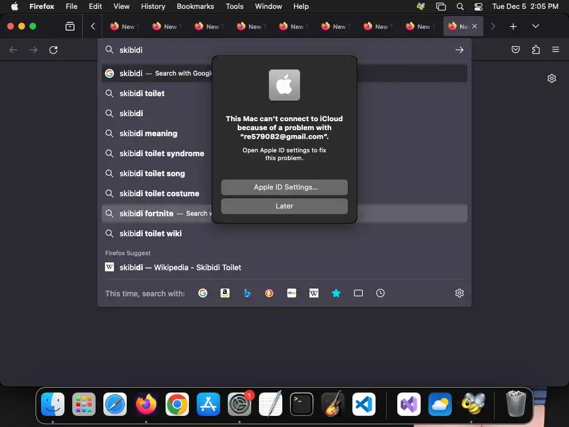Open the History menu
This screenshot has width=569, height=427.
[x=153, y=6]
